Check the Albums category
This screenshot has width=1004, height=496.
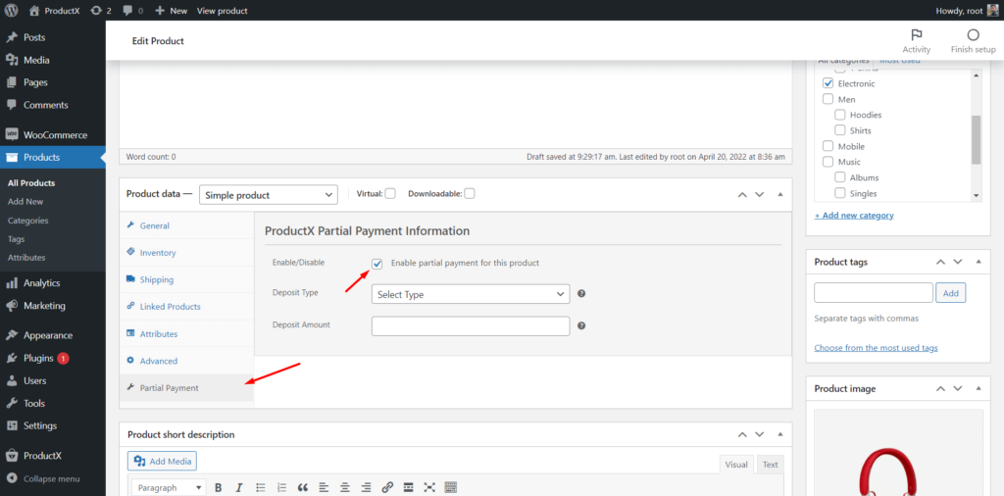pyautogui.click(x=840, y=178)
